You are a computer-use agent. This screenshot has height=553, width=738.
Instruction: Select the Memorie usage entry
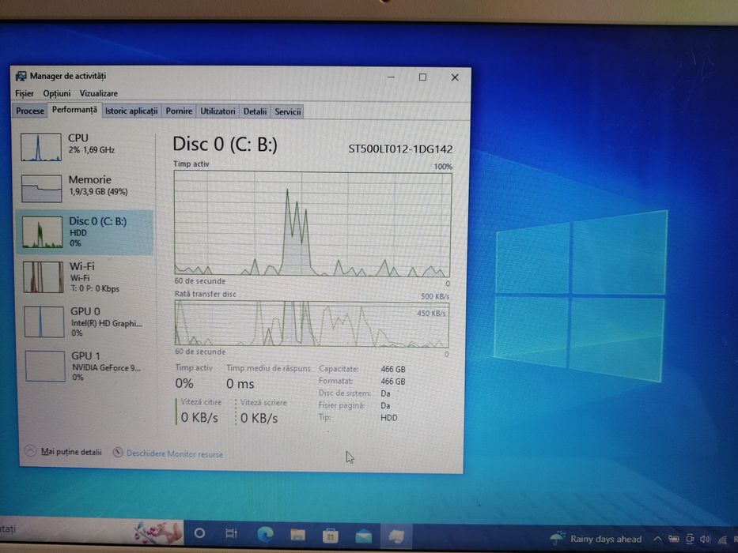point(85,188)
